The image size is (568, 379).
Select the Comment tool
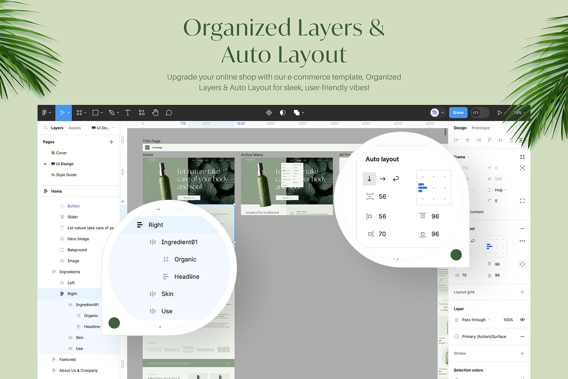(x=169, y=113)
